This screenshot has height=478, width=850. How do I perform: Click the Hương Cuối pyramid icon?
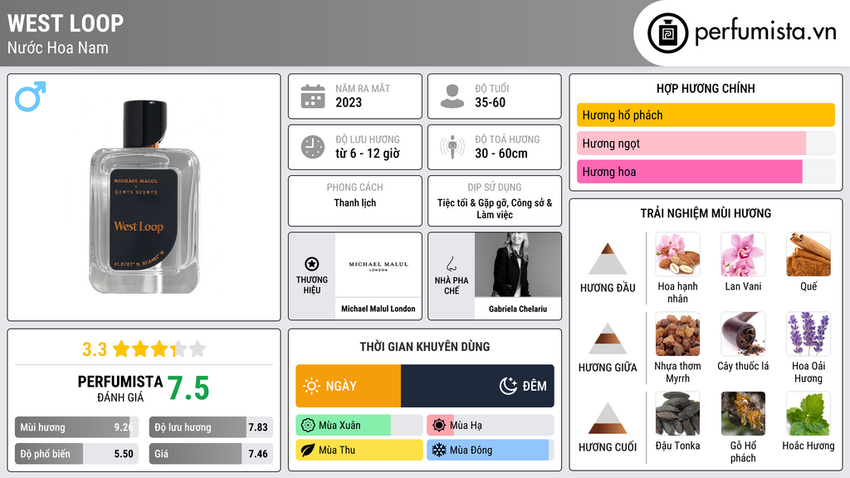(x=608, y=418)
